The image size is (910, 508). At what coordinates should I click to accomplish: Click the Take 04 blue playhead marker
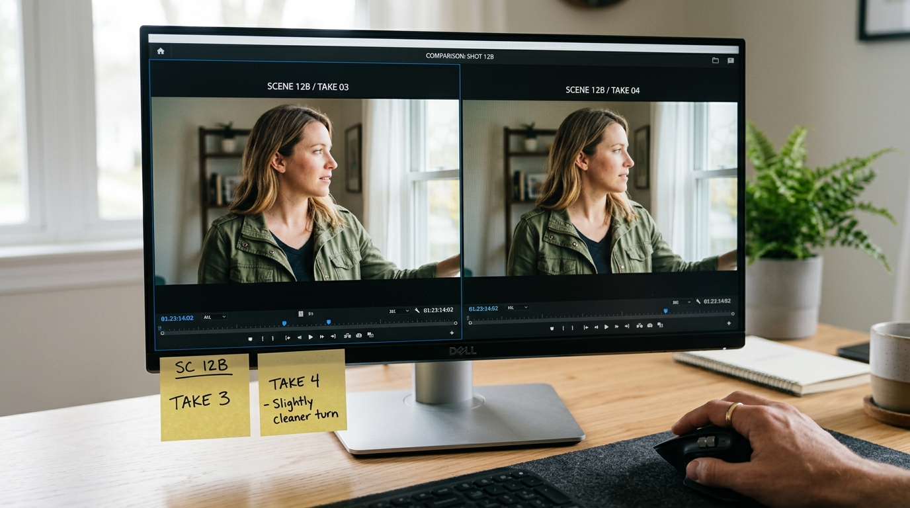[665, 311]
